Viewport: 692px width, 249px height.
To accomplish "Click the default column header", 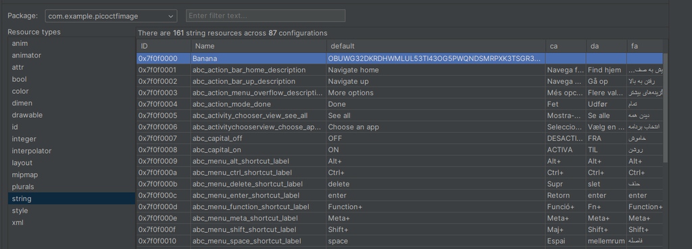I will [436, 46].
